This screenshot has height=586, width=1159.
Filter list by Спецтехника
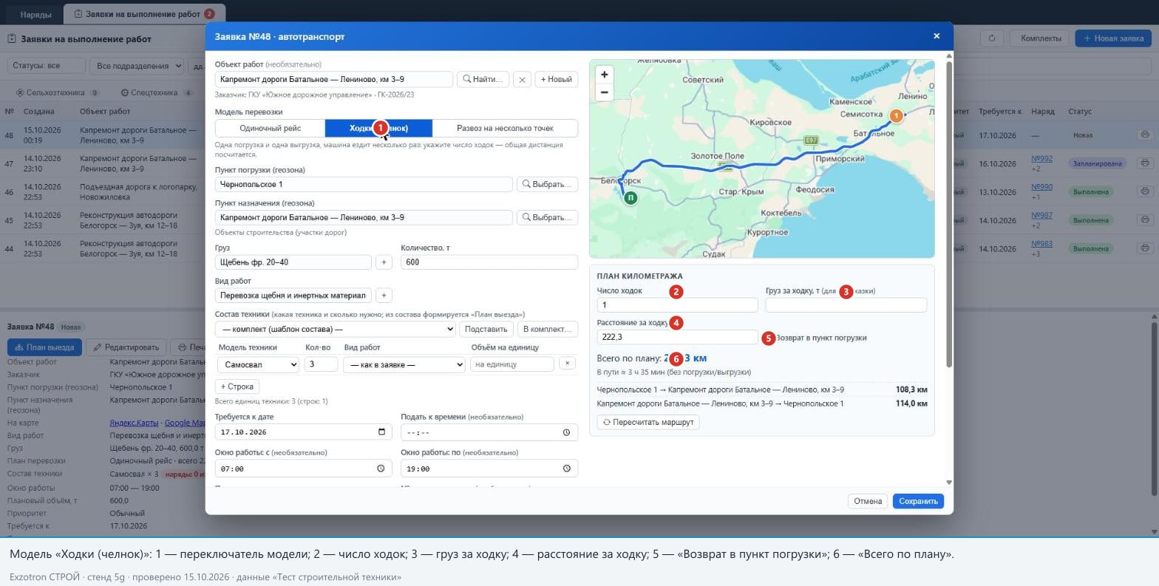[157, 93]
